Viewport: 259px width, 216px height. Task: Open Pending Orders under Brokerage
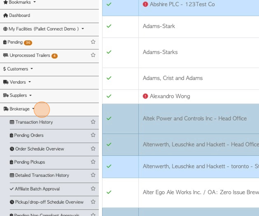coord(29,135)
